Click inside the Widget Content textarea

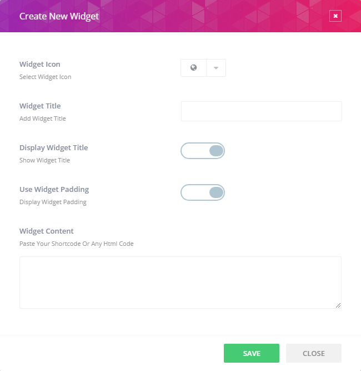(180, 282)
